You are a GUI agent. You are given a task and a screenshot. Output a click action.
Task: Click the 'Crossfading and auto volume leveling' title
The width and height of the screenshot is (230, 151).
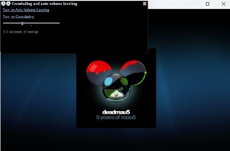pyautogui.click(x=45, y=4)
